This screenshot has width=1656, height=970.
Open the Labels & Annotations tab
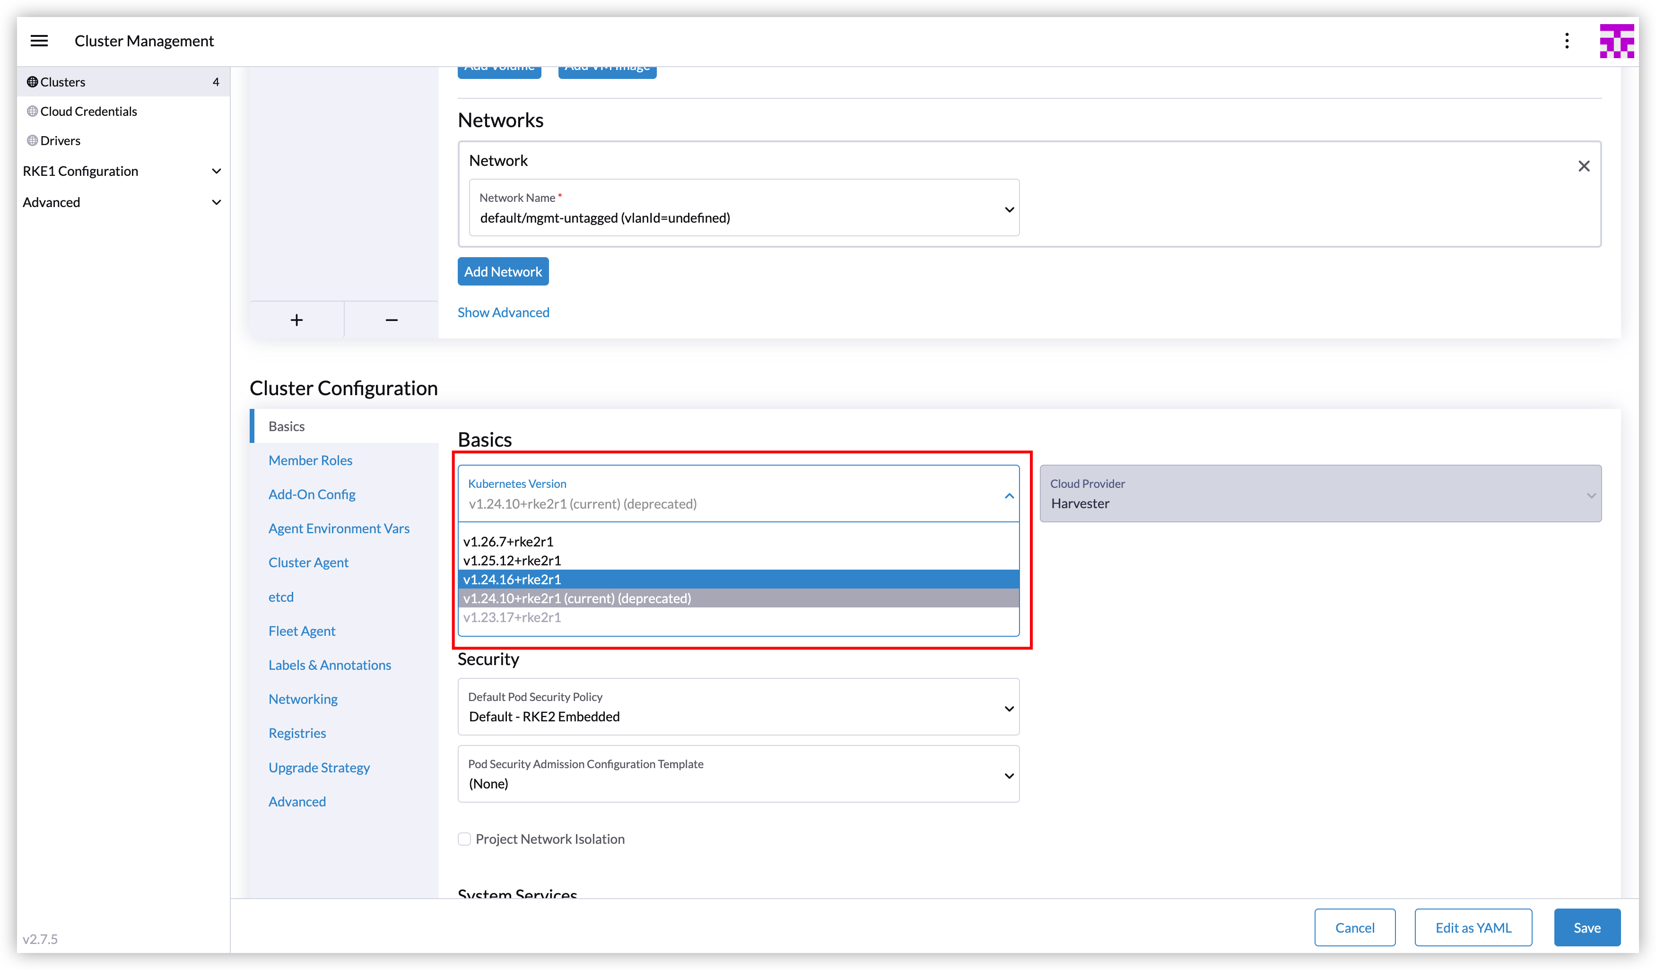click(x=344, y=665)
